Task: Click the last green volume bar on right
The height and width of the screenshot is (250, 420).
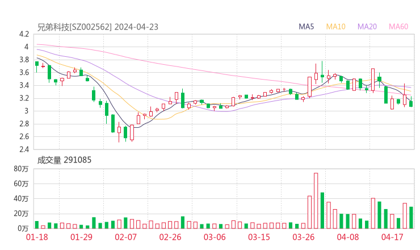Action: (x=411, y=218)
